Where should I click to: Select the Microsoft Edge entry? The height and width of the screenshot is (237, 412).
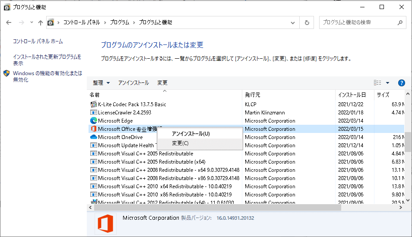coord(115,121)
